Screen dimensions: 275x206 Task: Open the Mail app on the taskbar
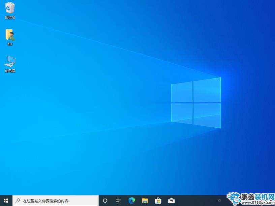(171, 201)
